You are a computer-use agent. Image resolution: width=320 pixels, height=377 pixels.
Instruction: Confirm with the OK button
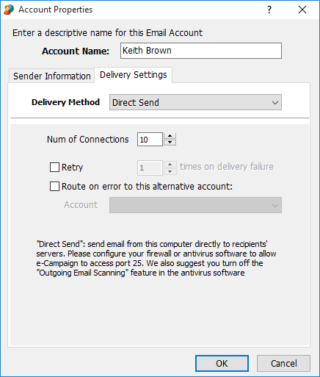tap(222, 363)
